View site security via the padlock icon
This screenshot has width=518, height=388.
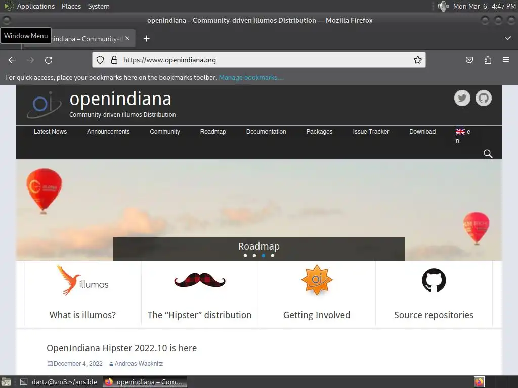click(x=114, y=60)
